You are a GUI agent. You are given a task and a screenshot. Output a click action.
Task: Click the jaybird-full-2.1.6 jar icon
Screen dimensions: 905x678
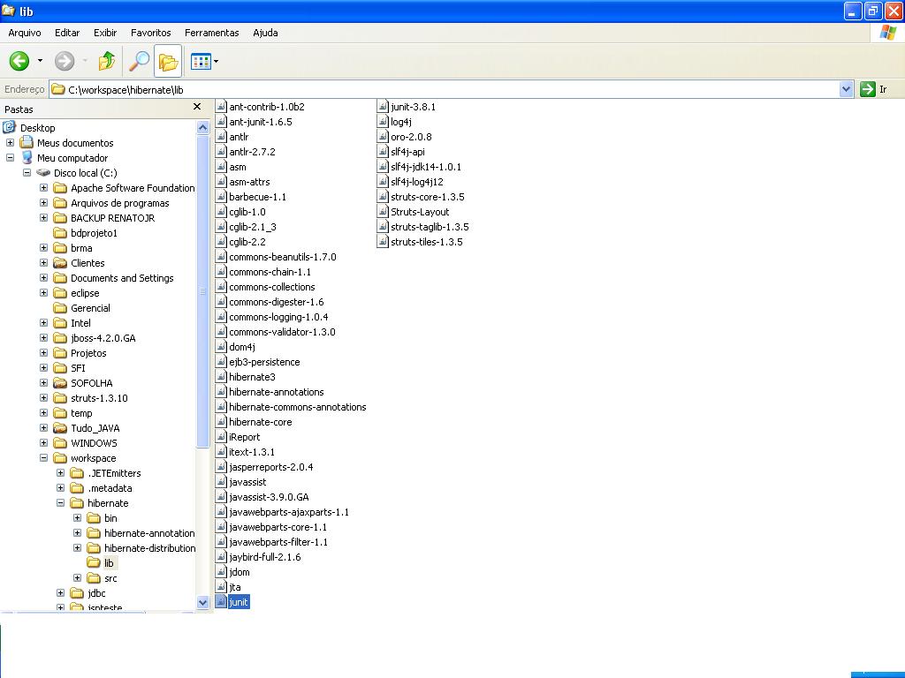coord(221,556)
